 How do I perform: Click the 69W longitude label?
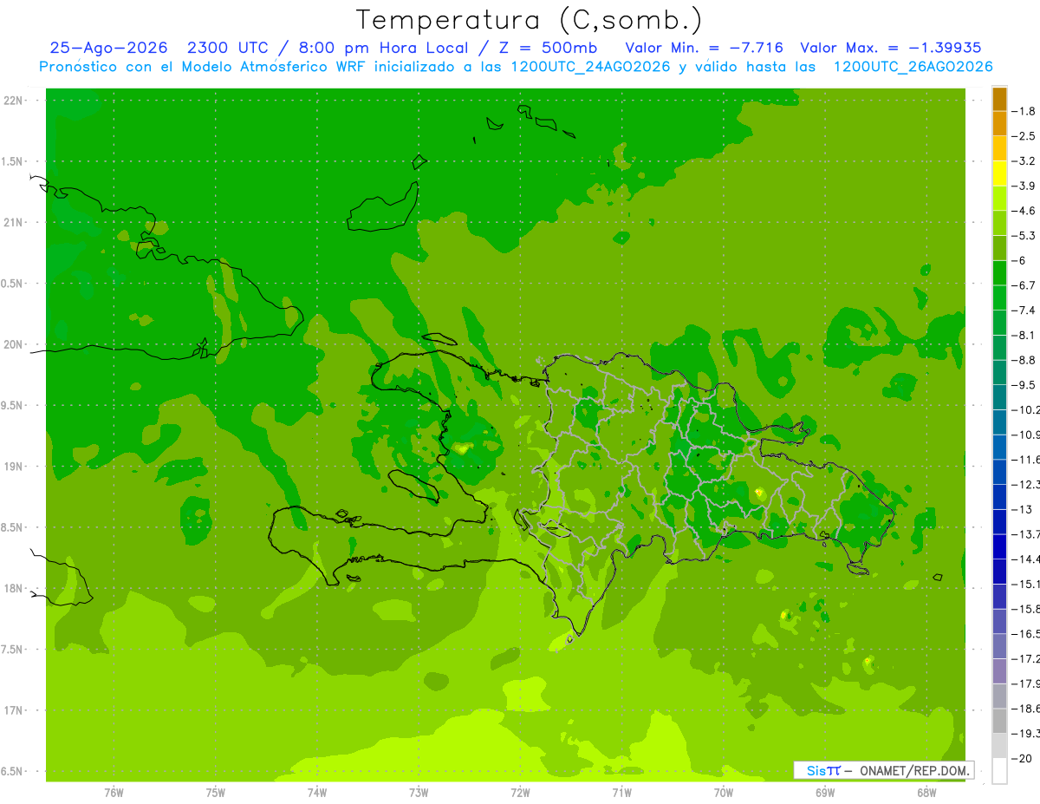[x=825, y=793]
